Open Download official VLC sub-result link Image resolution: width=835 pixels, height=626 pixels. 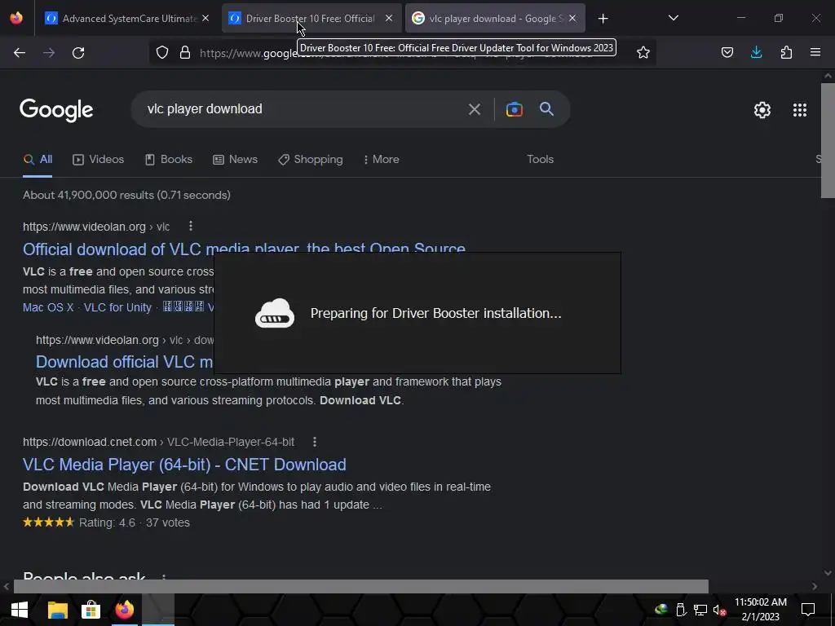pos(124,362)
